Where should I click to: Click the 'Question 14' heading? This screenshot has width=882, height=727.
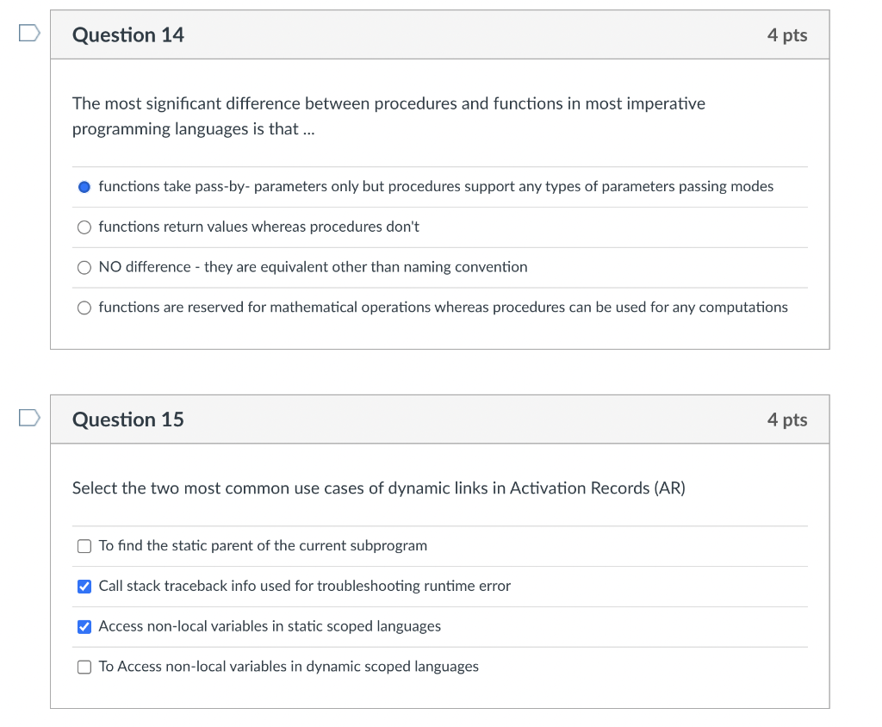pyautogui.click(x=128, y=35)
